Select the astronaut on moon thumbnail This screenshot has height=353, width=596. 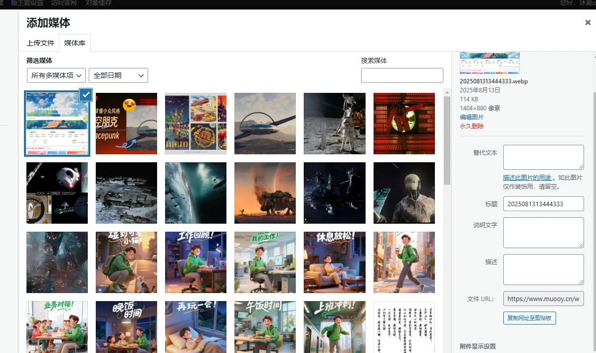coord(335,124)
